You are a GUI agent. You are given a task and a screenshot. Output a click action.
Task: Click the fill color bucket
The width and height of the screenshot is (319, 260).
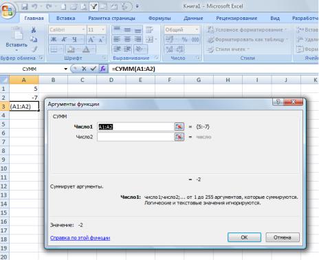[x=71, y=49]
